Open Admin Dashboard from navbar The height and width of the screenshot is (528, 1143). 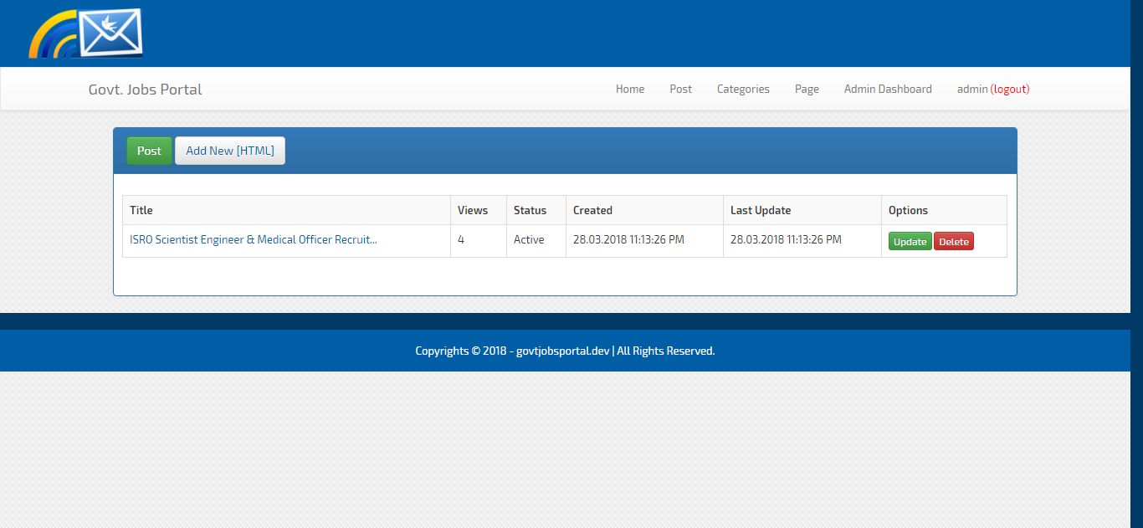(x=888, y=89)
